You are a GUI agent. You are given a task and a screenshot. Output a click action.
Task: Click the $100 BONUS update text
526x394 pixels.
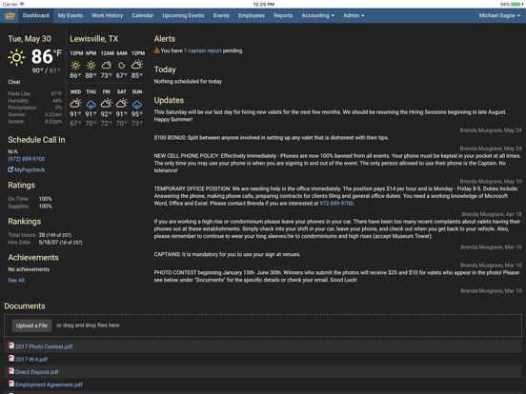(x=271, y=137)
